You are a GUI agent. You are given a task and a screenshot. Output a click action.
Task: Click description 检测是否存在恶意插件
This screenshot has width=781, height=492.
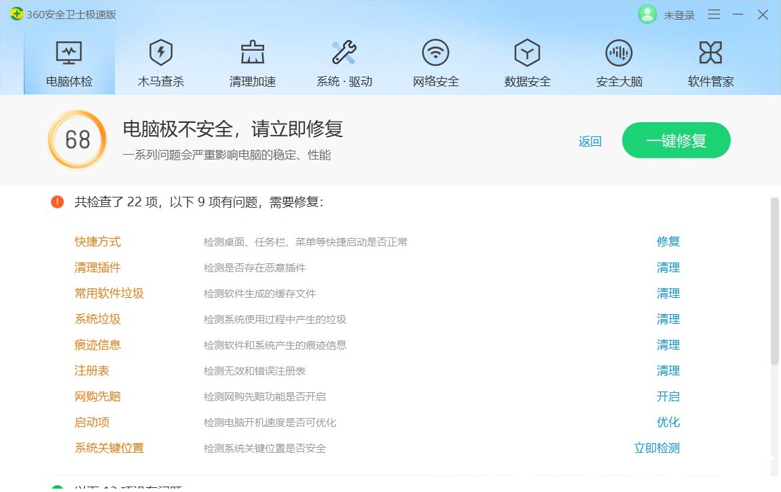pos(255,268)
